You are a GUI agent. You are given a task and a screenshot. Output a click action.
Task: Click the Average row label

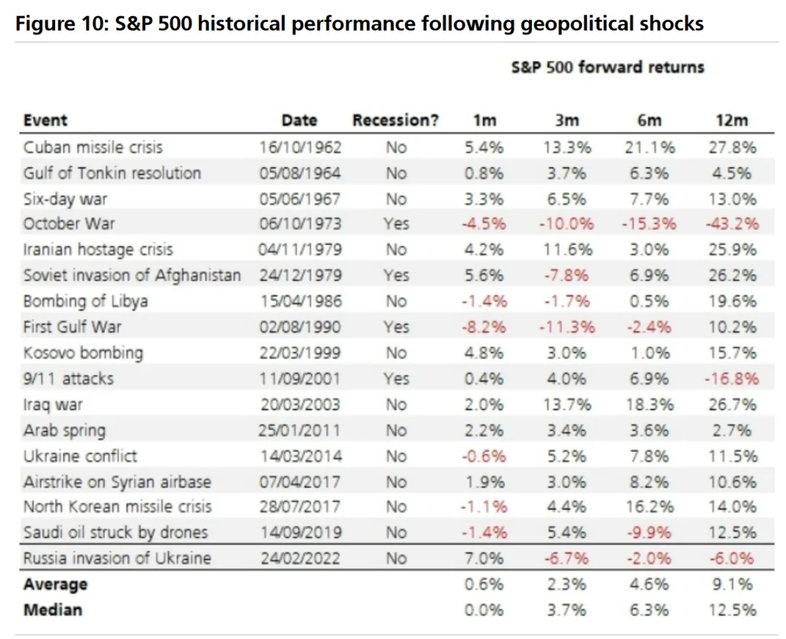click(55, 584)
